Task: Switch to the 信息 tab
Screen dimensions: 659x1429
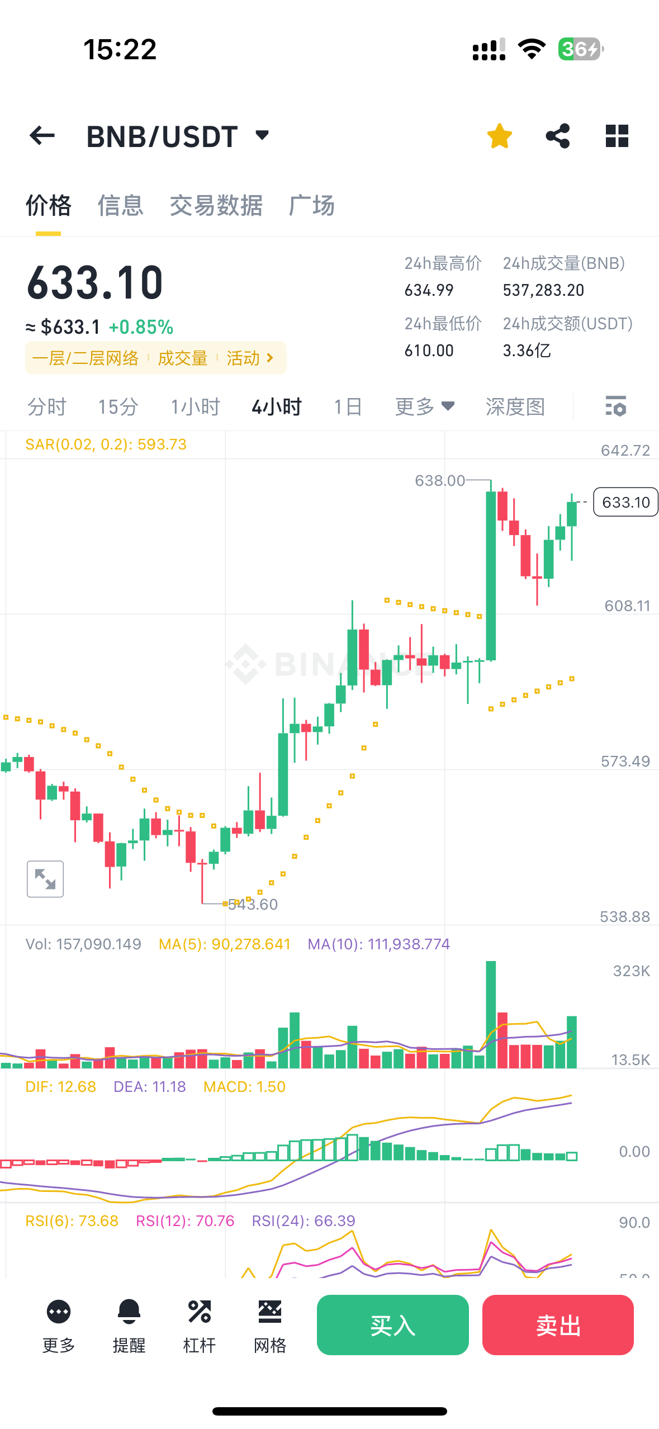Action: [121, 206]
